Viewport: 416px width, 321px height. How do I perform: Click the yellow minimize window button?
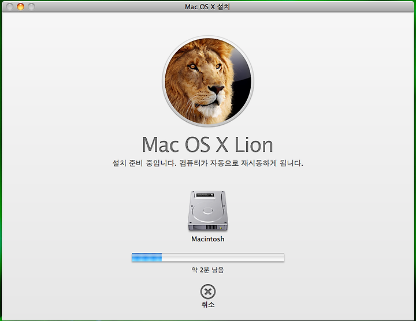point(20,6)
